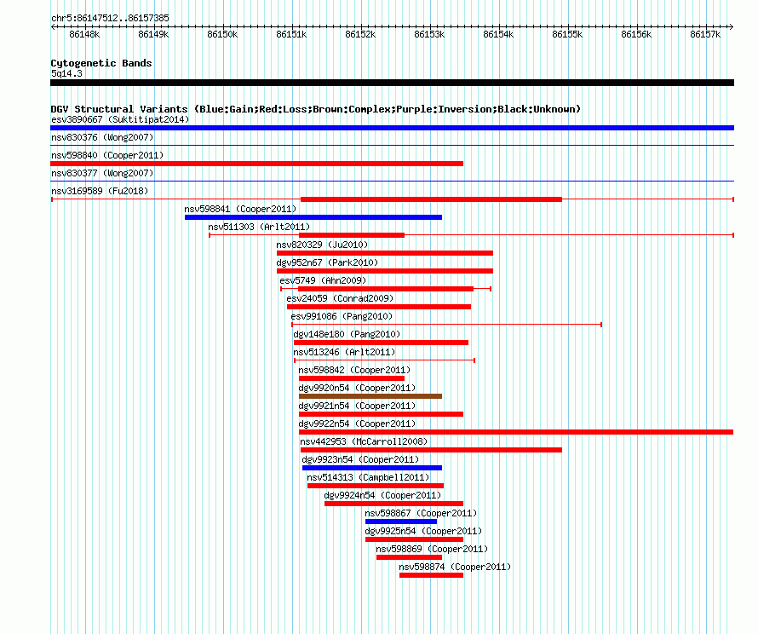Click the Cytogenetic Bands track title

(x=101, y=63)
